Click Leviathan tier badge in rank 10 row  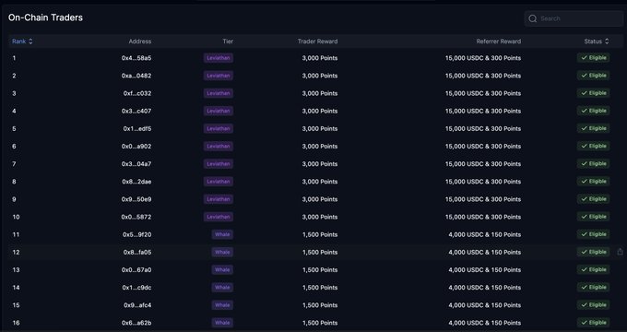coord(219,217)
